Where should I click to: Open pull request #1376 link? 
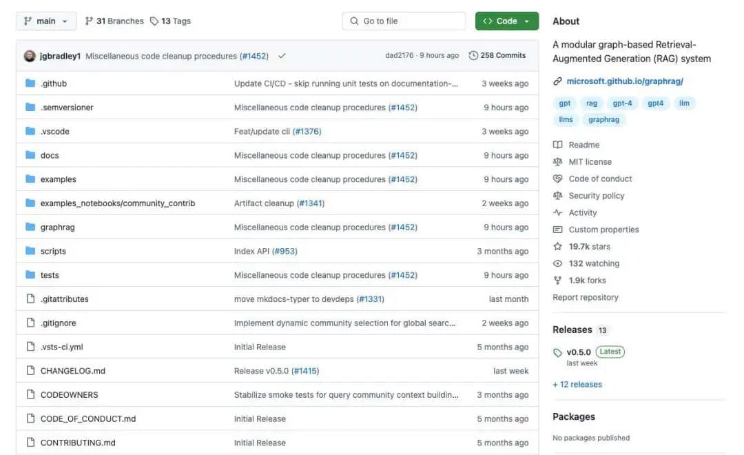(x=307, y=132)
